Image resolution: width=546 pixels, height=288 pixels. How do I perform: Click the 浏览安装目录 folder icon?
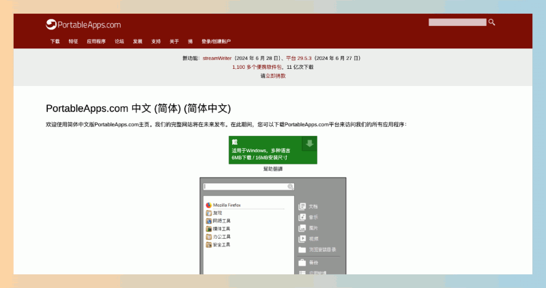tap(302, 250)
